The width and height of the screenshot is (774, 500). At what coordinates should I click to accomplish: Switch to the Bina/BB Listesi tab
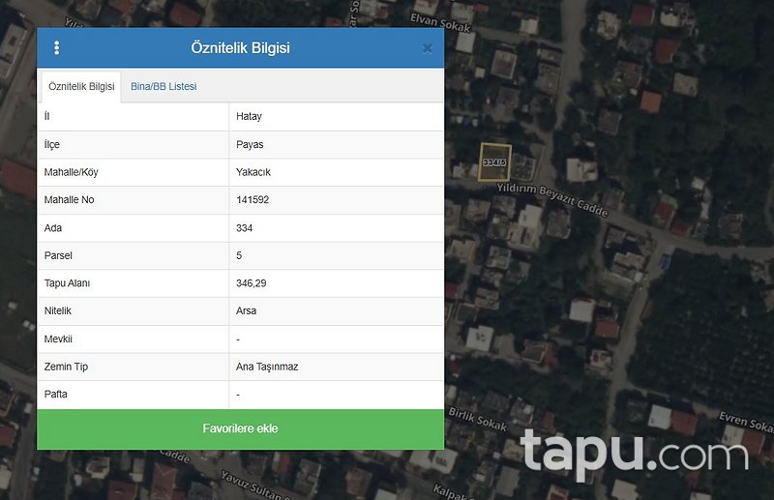pos(164,86)
